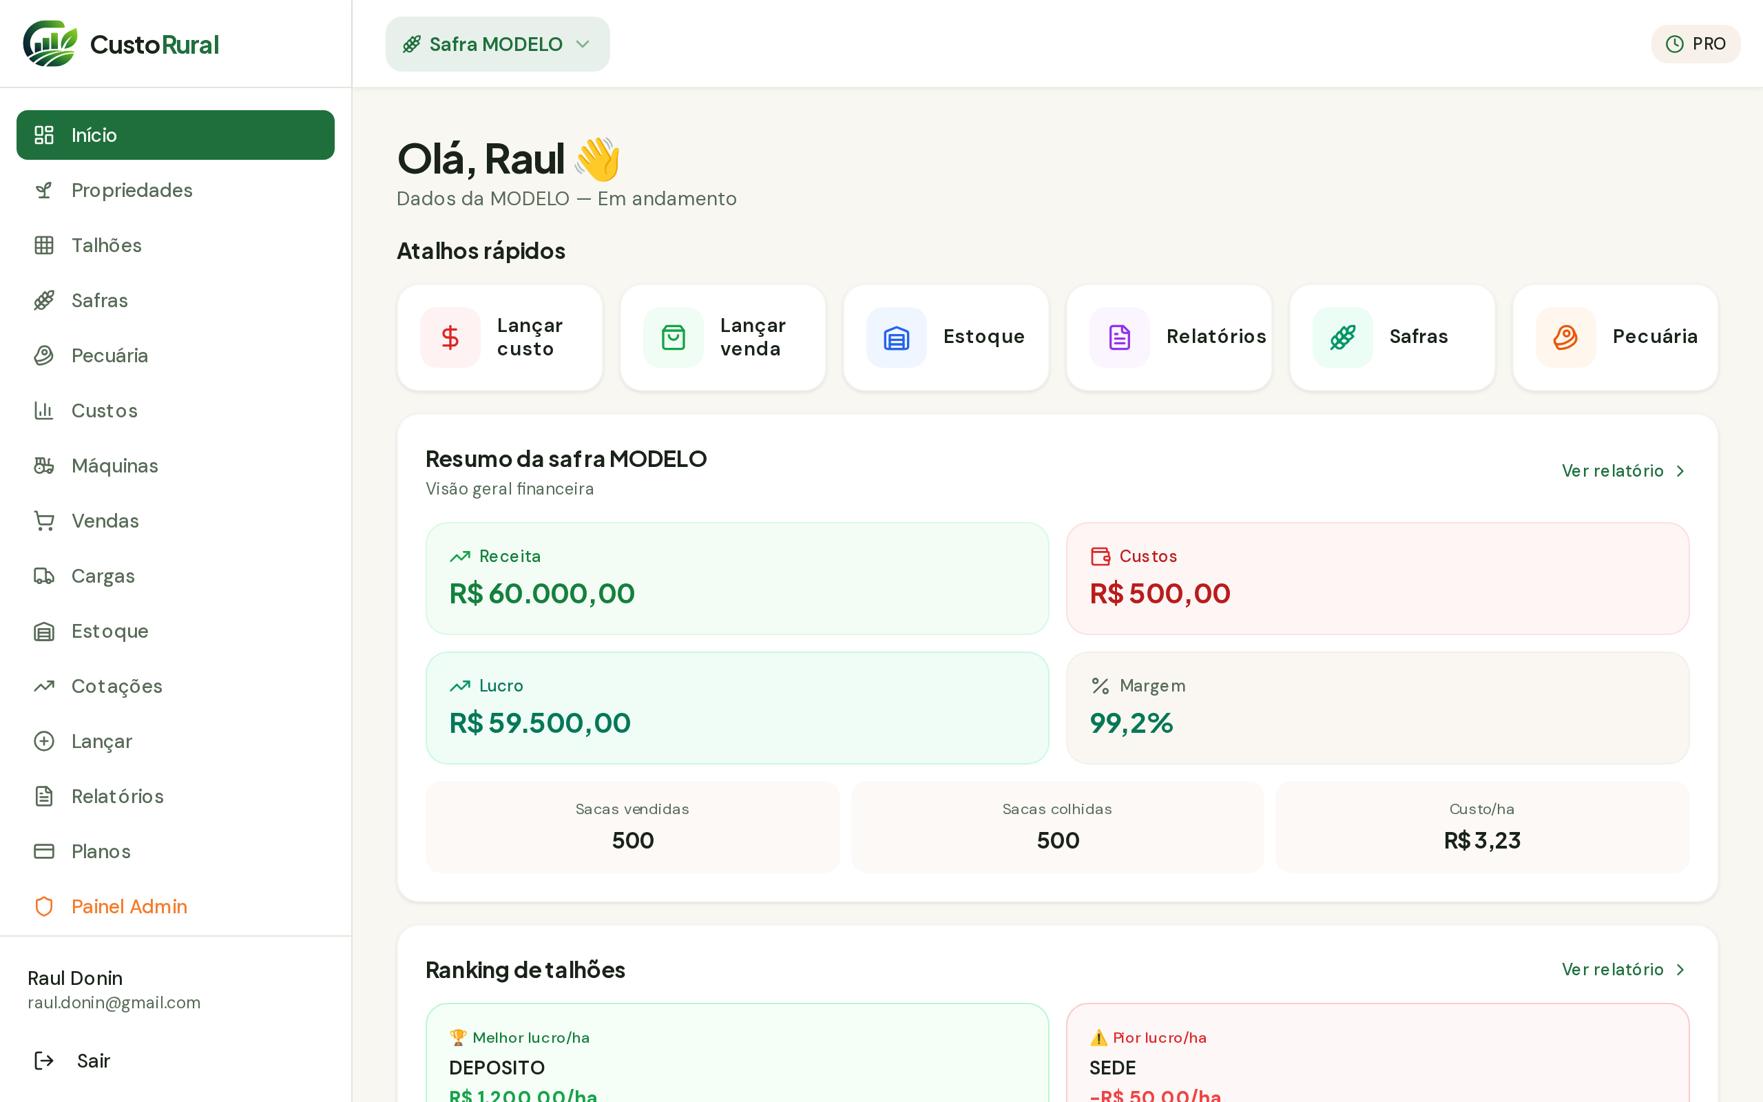Viewport: 1763px width, 1102px height.
Task: Click the Planos credit card icon
Action: pyautogui.click(x=43, y=851)
